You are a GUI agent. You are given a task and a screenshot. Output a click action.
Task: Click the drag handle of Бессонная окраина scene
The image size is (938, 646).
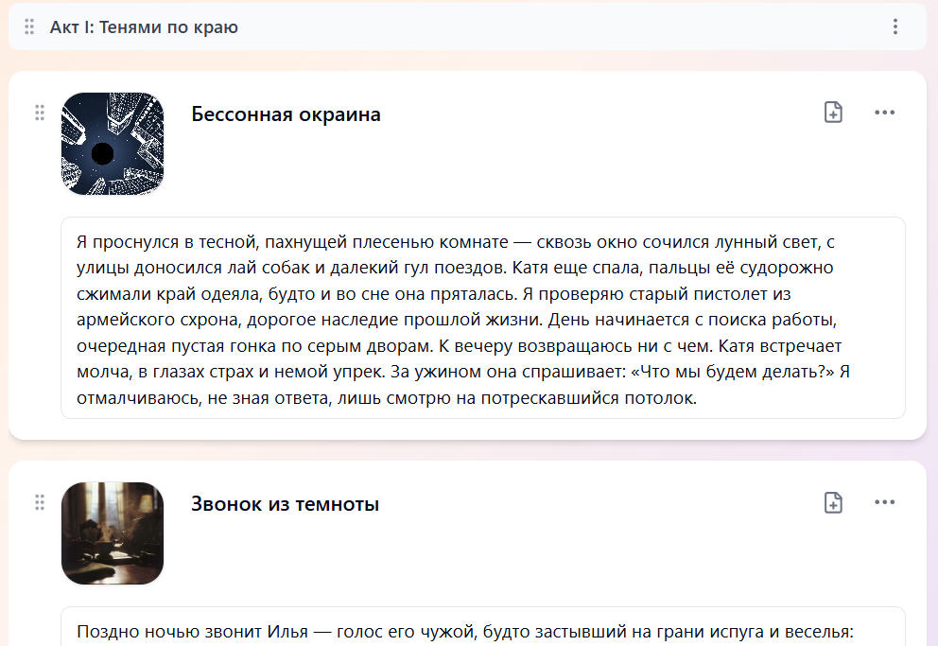click(40, 113)
